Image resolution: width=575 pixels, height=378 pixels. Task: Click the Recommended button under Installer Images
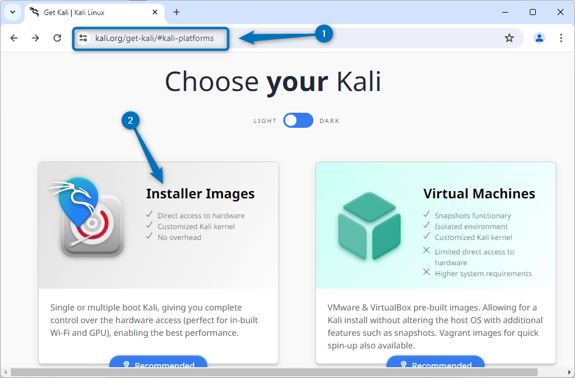(158, 365)
